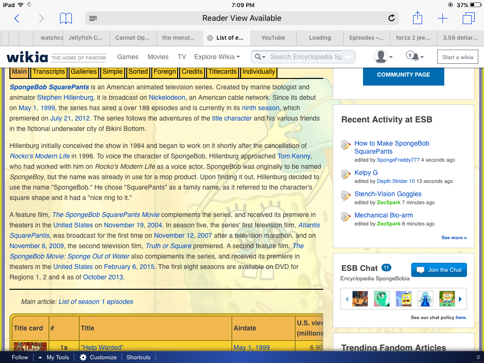Open the notifications bell dropdown
Screen dimensions: 484x363
415,57
